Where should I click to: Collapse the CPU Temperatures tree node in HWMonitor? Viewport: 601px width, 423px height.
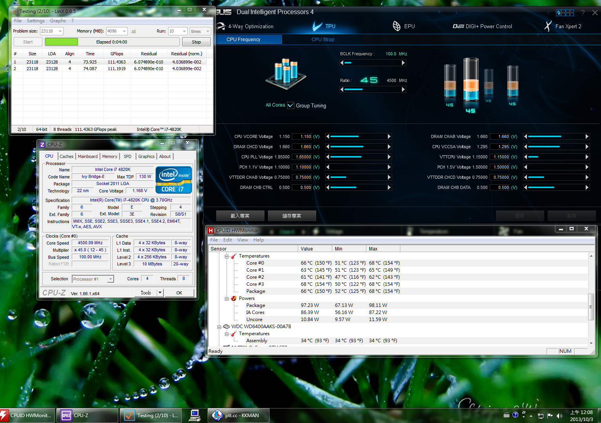(227, 256)
